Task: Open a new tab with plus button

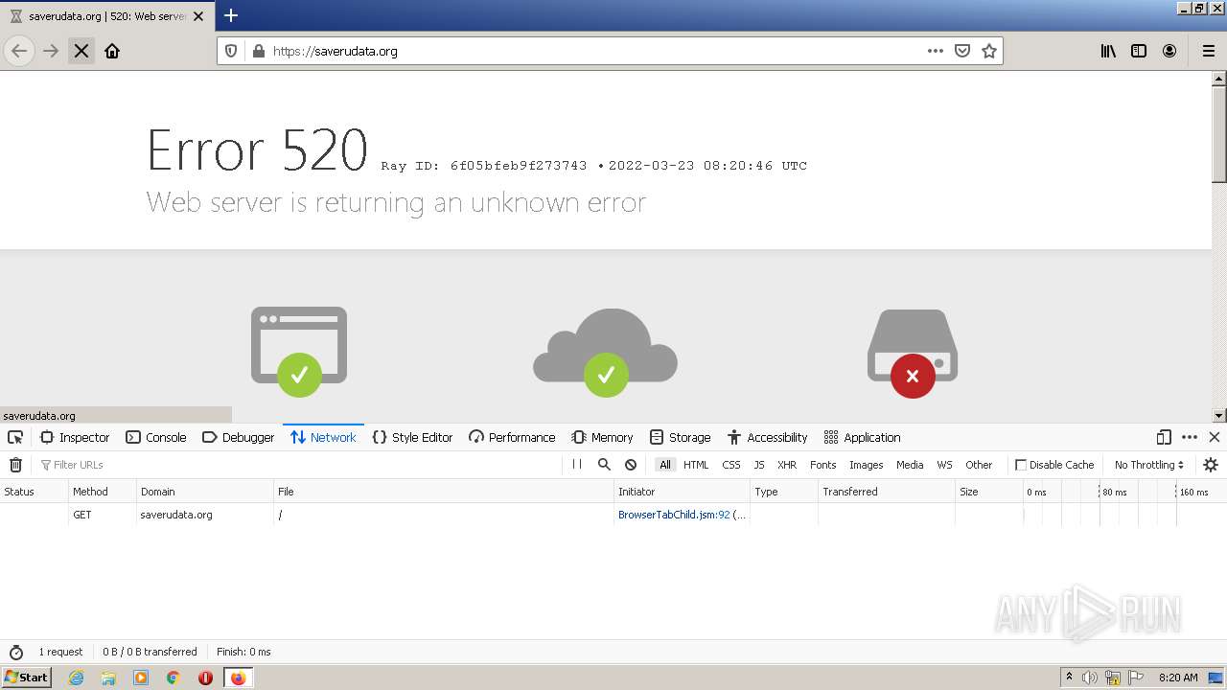Action: coord(231,15)
